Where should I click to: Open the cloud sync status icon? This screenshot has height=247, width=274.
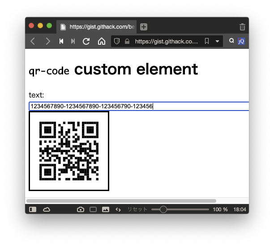[47, 209]
